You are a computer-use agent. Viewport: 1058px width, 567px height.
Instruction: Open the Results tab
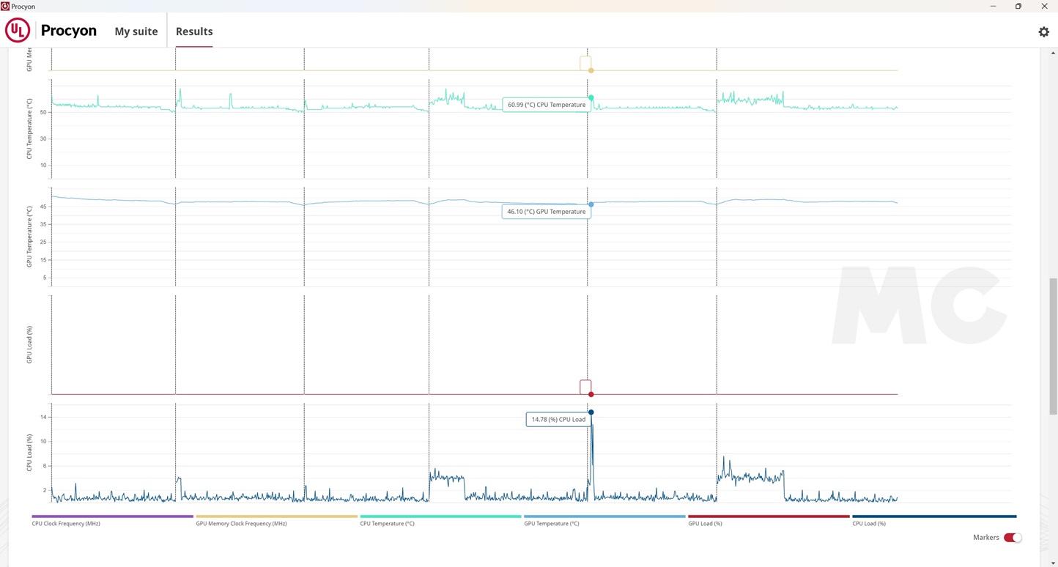[194, 31]
